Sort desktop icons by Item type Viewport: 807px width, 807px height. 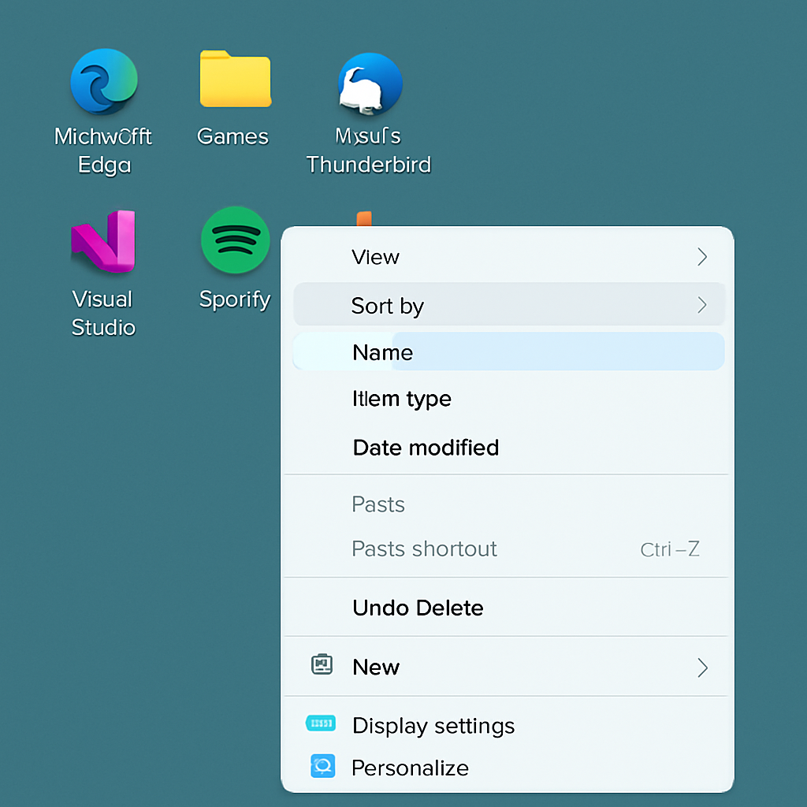pyautogui.click(x=508, y=399)
